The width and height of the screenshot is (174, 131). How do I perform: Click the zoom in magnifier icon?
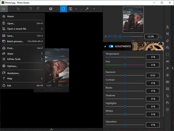tap(109, 36)
